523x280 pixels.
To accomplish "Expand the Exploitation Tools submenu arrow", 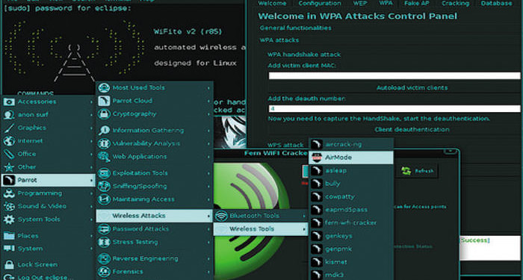I will (208, 173).
